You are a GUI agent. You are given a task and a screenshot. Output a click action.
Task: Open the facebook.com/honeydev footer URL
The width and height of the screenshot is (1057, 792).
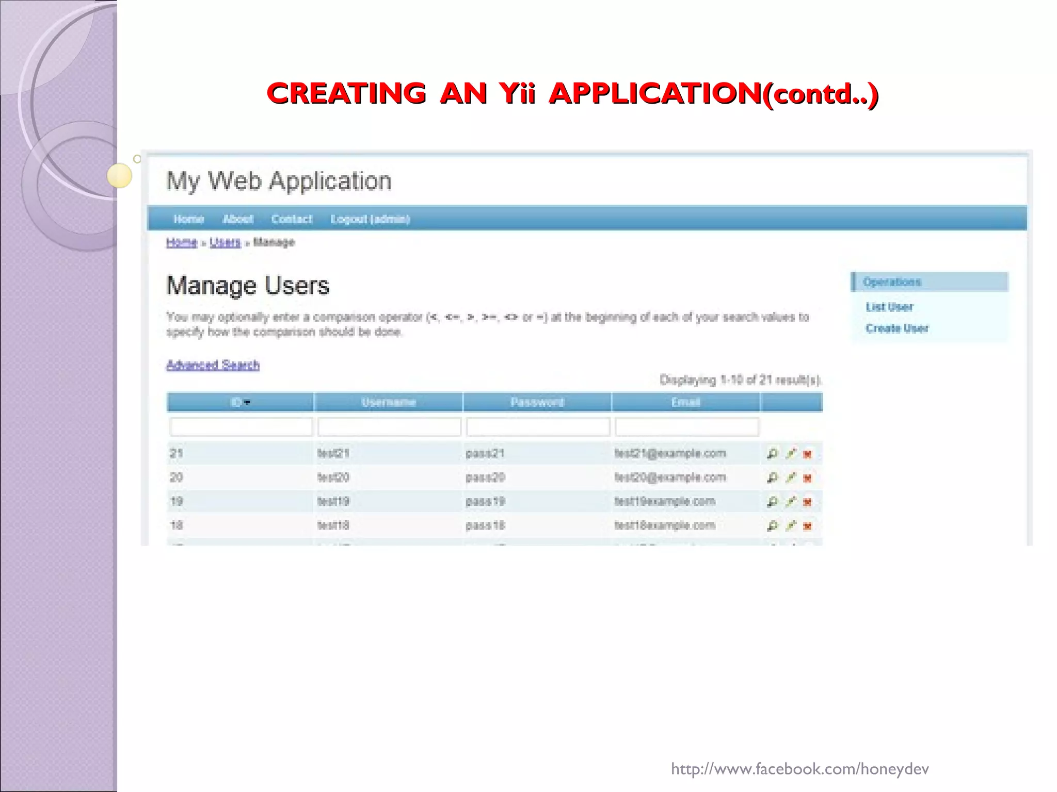click(799, 769)
